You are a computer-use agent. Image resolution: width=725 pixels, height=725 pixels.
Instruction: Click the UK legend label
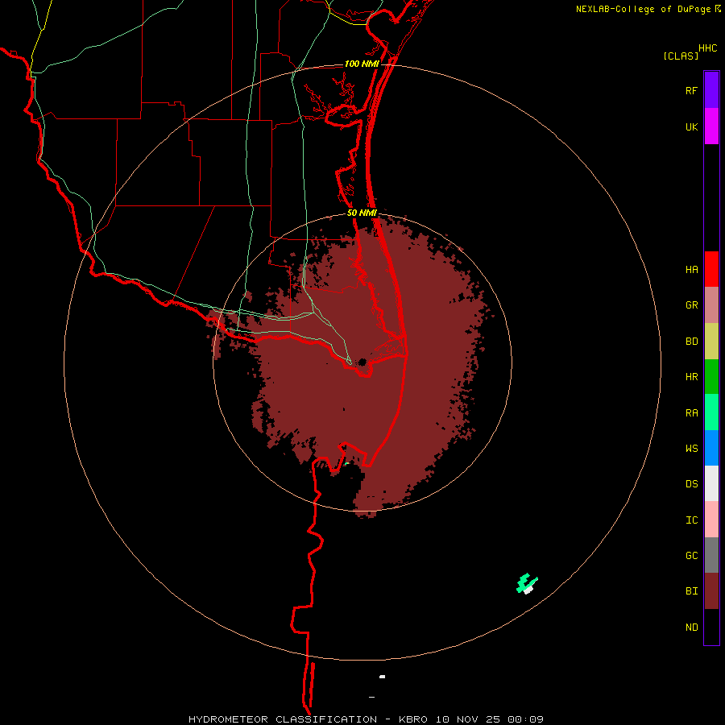pos(691,127)
